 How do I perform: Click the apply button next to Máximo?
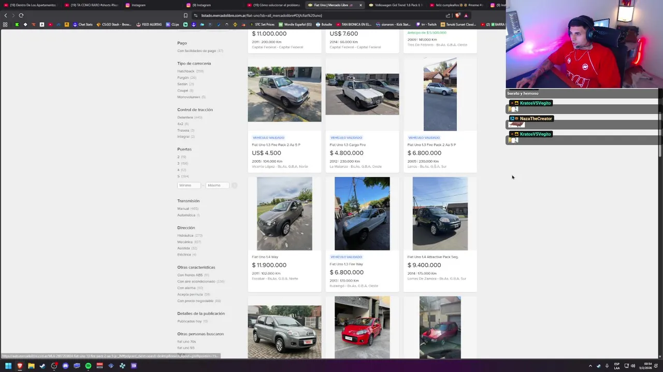pos(234,185)
